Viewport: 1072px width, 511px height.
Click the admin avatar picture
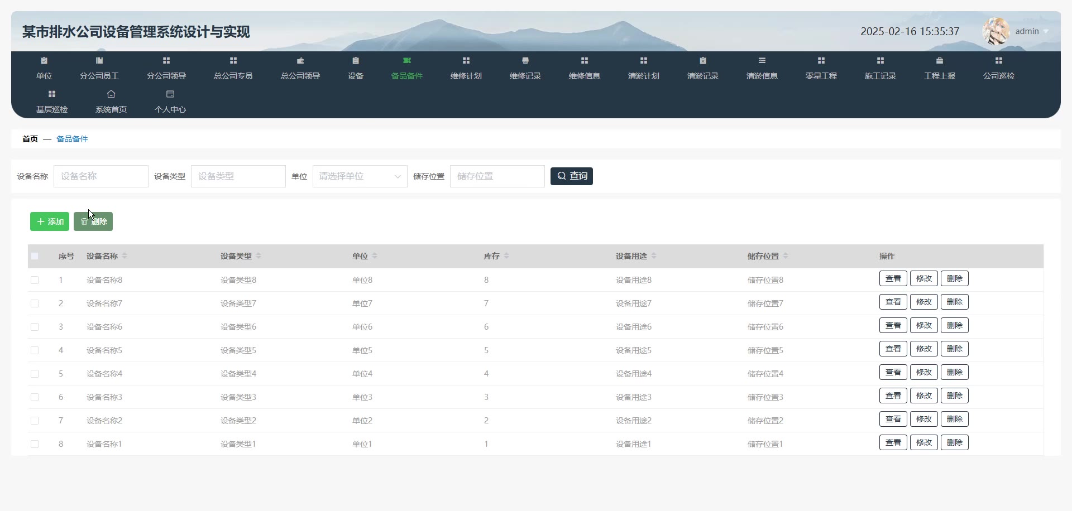click(996, 31)
